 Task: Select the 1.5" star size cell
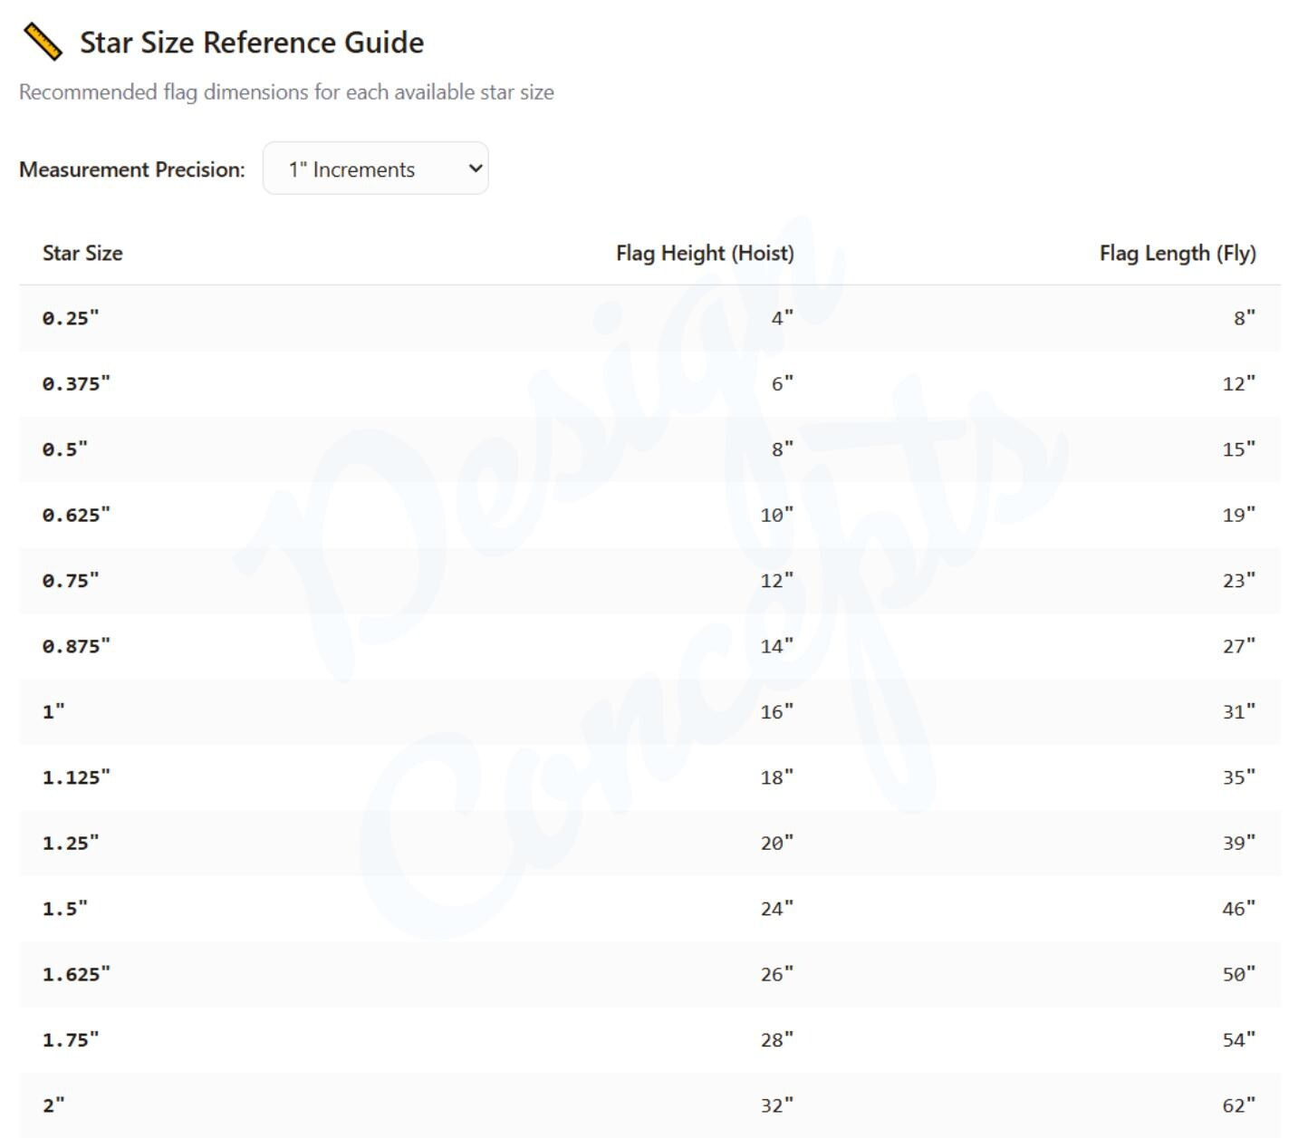point(65,909)
